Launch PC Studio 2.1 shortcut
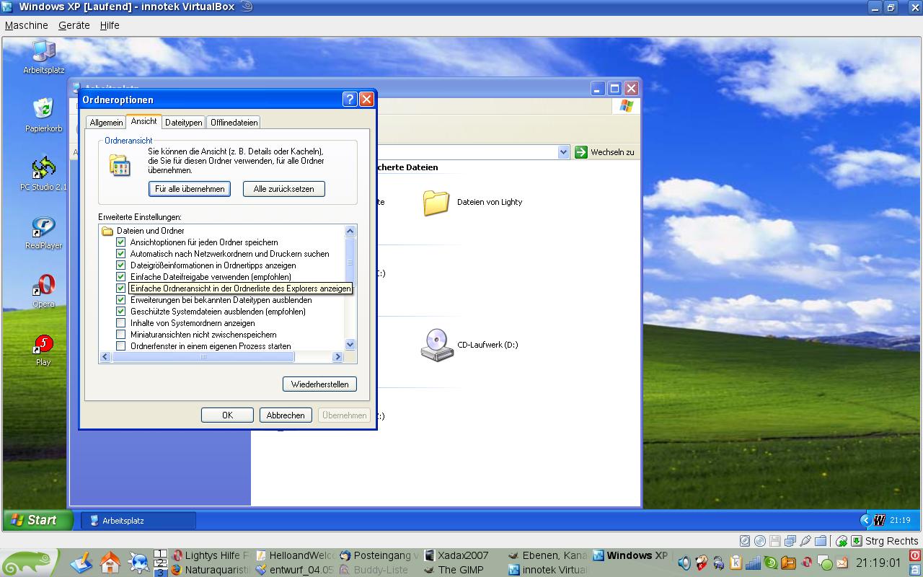The height and width of the screenshot is (577, 923). (43, 168)
